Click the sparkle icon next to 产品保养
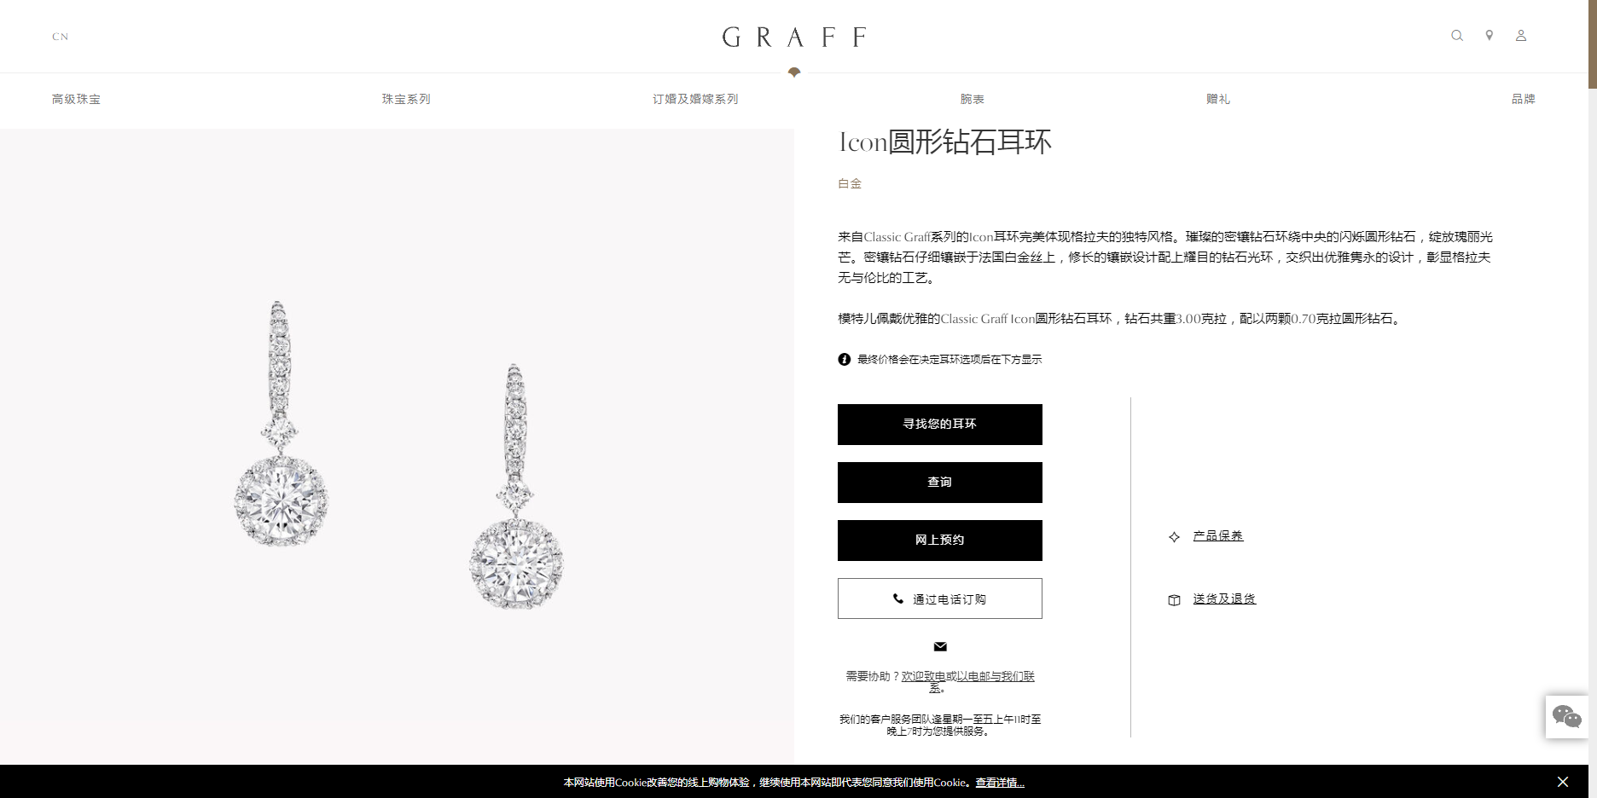This screenshot has width=1597, height=798. (x=1174, y=536)
